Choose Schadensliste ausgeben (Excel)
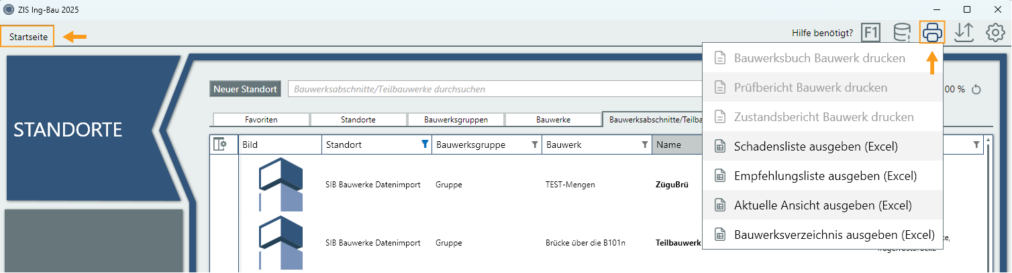The image size is (1012, 273). [822, 146]
